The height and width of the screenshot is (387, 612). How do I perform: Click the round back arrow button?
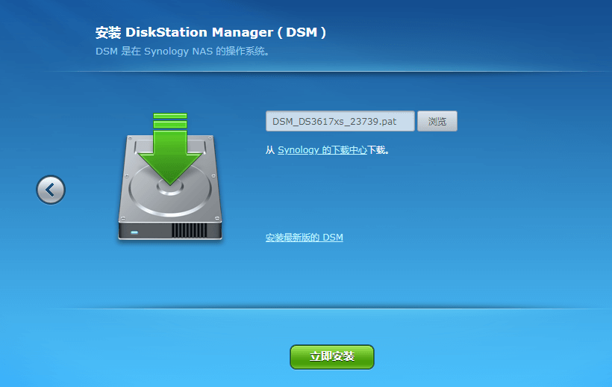click(51, 190)
